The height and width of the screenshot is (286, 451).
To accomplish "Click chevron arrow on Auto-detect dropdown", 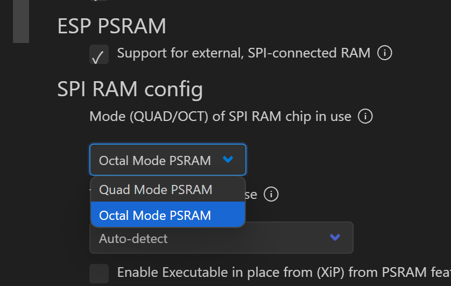I will [x=335, y=237].
